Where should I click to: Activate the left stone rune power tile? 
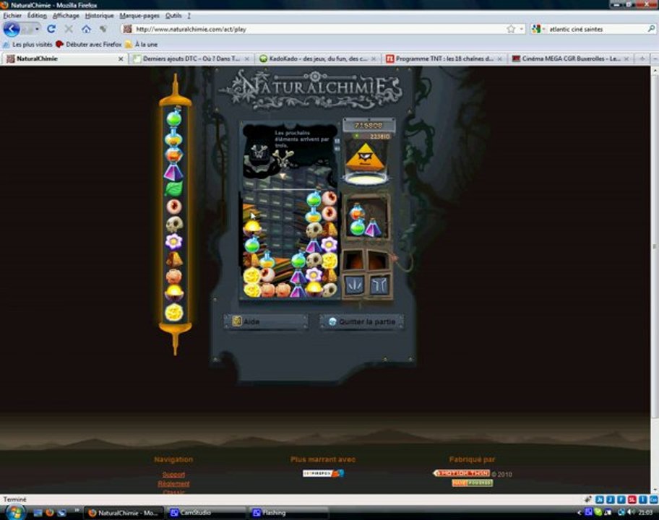pos(355,285)
